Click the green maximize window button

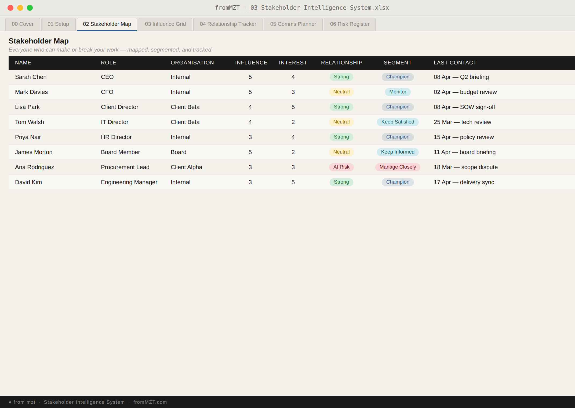[30, 8]
